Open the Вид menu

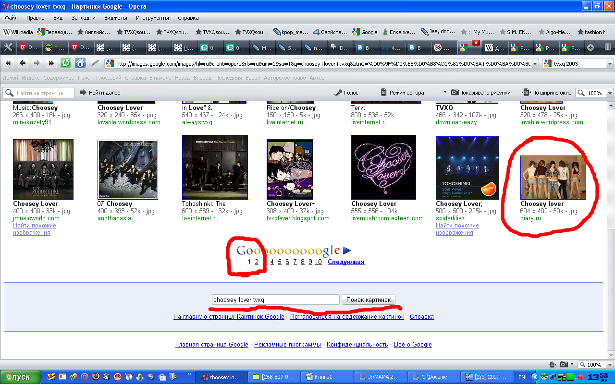[x=58, y=18]
